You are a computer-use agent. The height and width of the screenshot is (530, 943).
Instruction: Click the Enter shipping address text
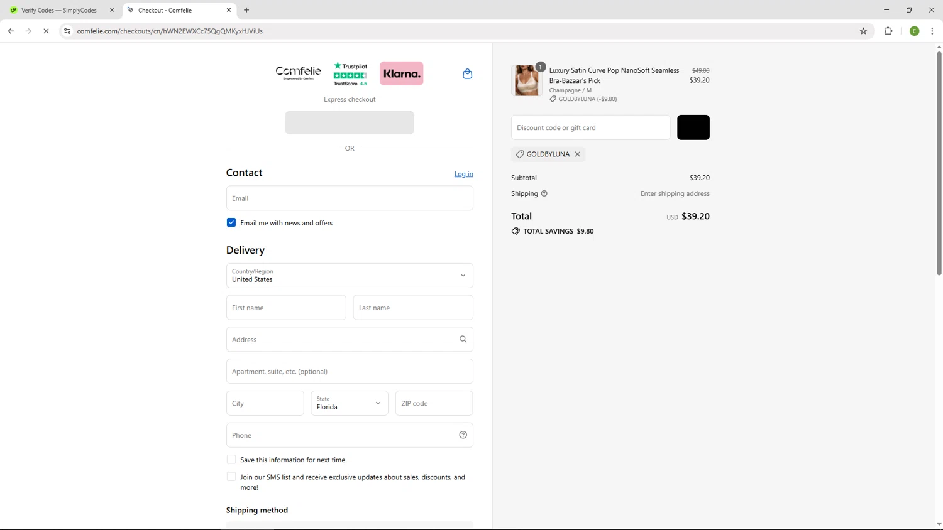675,193
